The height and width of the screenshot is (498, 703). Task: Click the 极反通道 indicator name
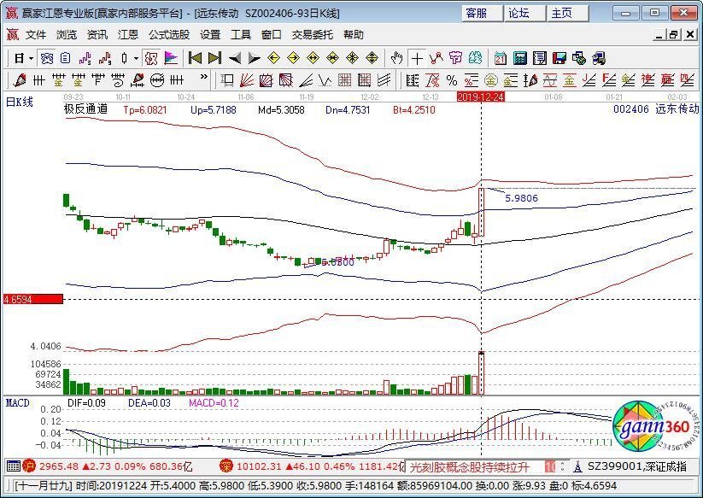(x=85, y=109)
